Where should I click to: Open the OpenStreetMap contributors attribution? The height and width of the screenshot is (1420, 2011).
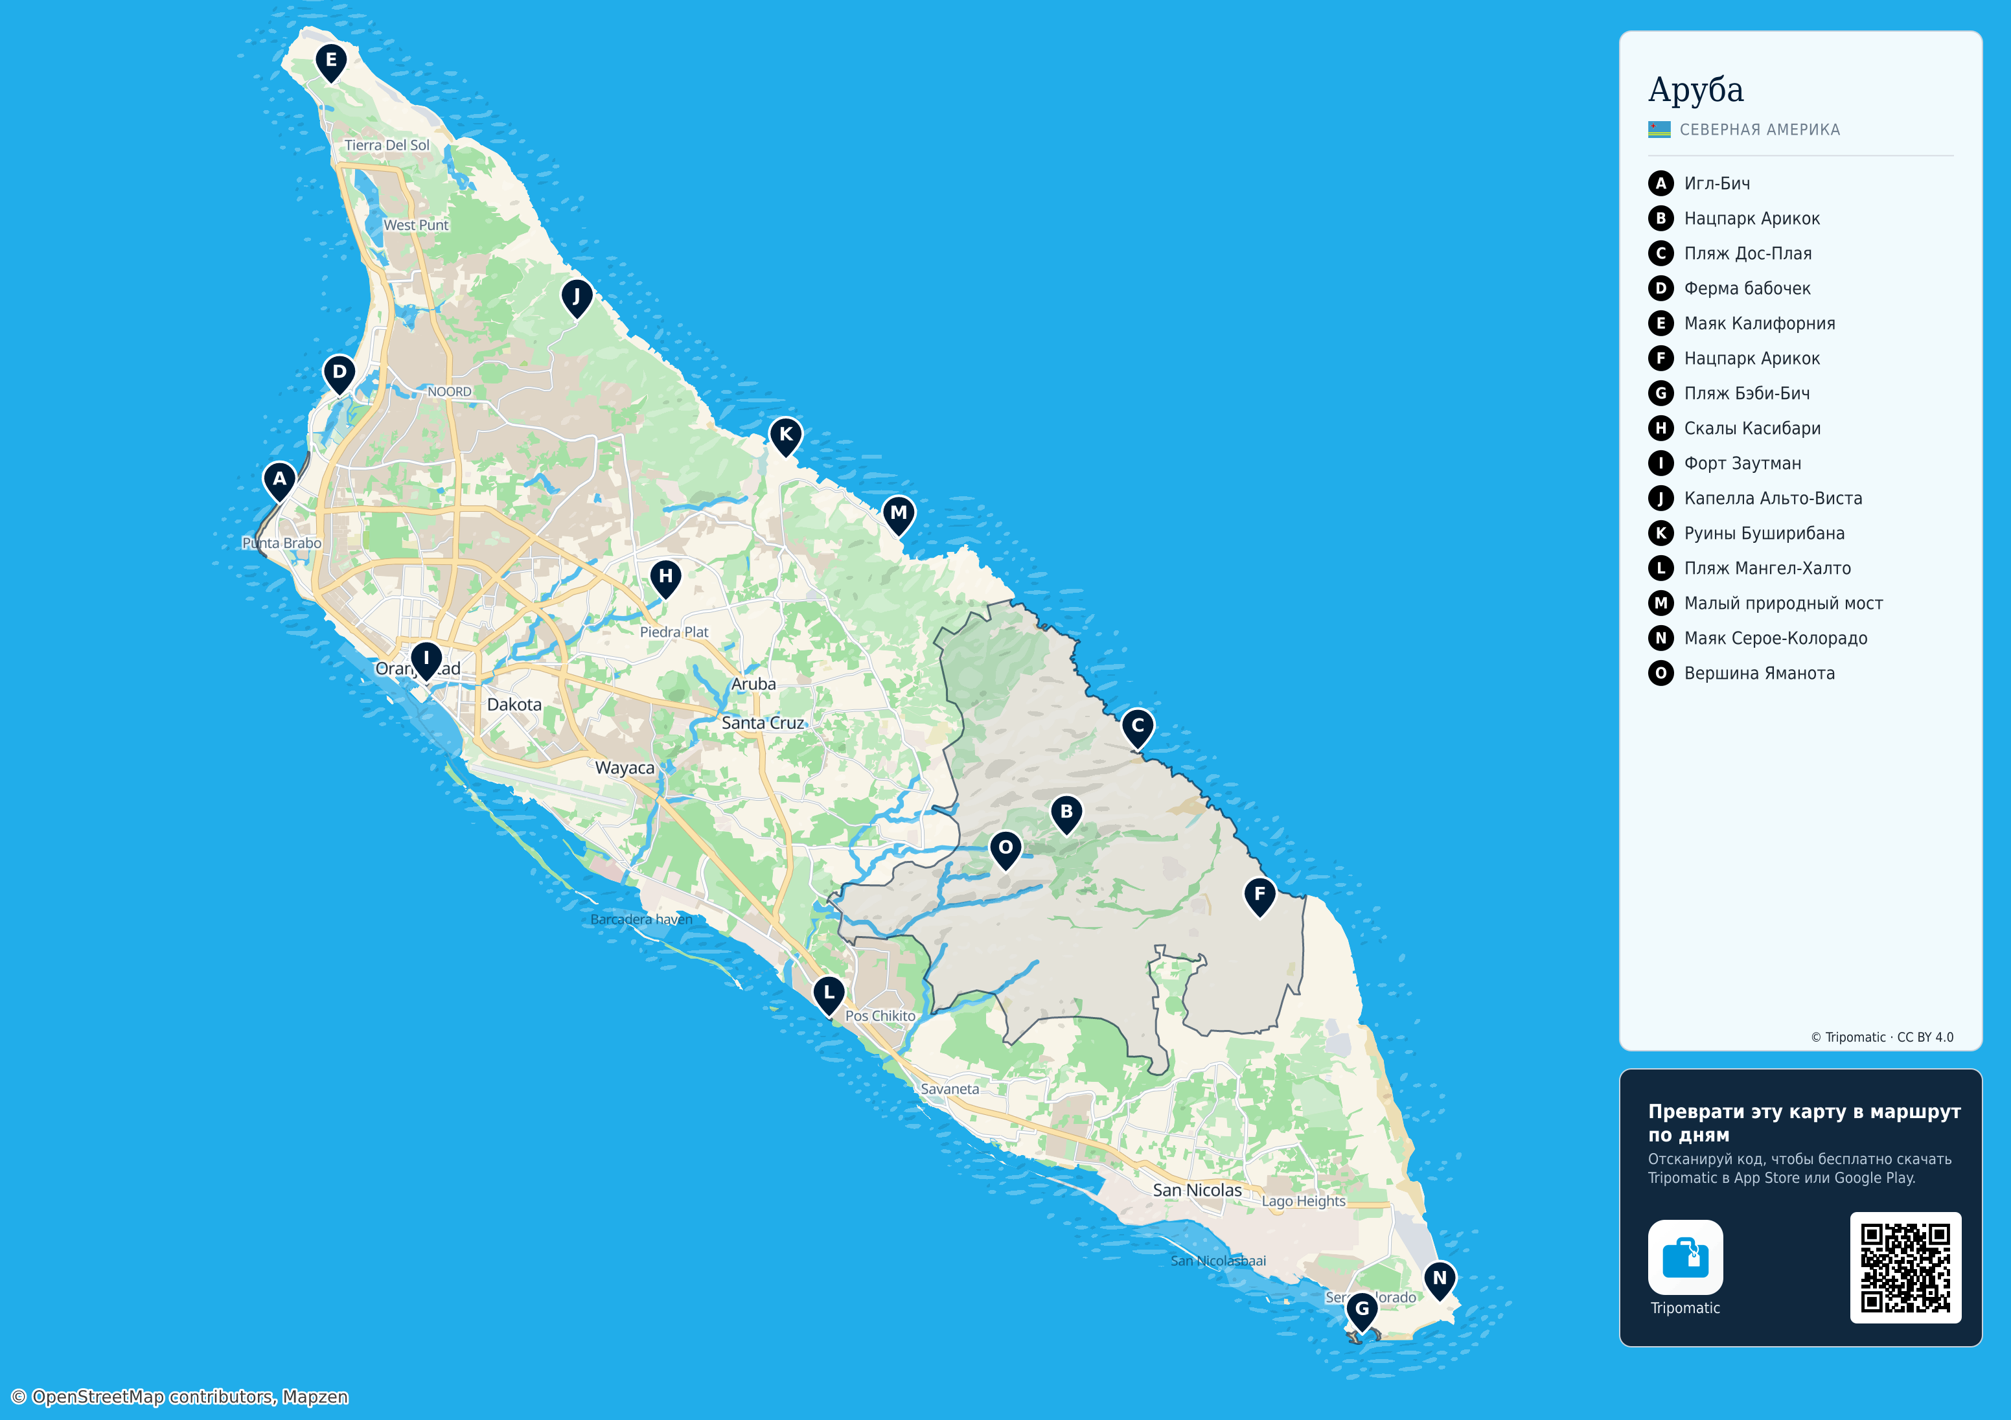pyautogui.click(x=179, y=1396)
